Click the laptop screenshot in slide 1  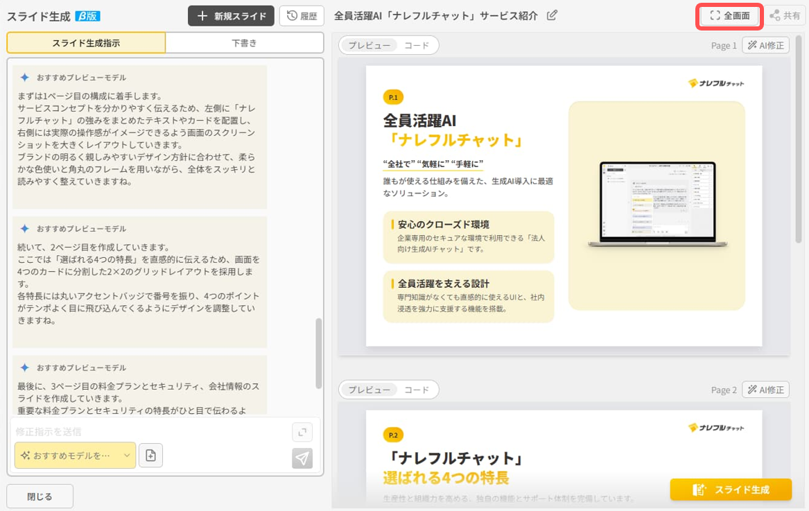(658, 204)
